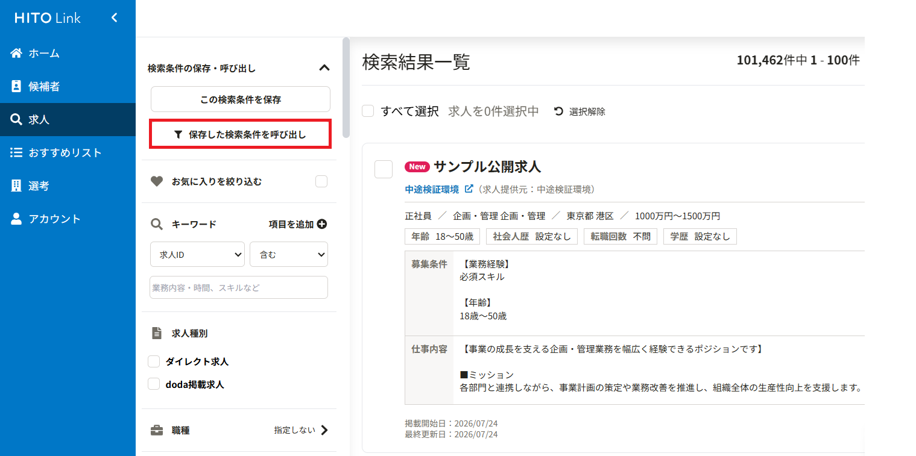Click the candidate ID card icon
The image size is (916, 456).
click(16, 86)
